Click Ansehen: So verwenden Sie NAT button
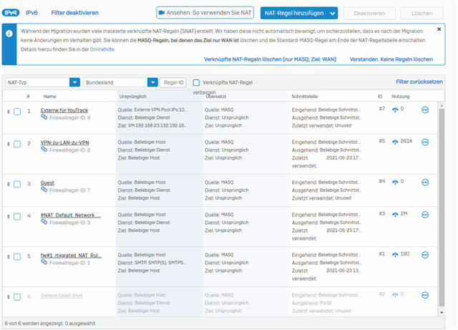Viewport: 458px width, 330px height. click(205, 13)
